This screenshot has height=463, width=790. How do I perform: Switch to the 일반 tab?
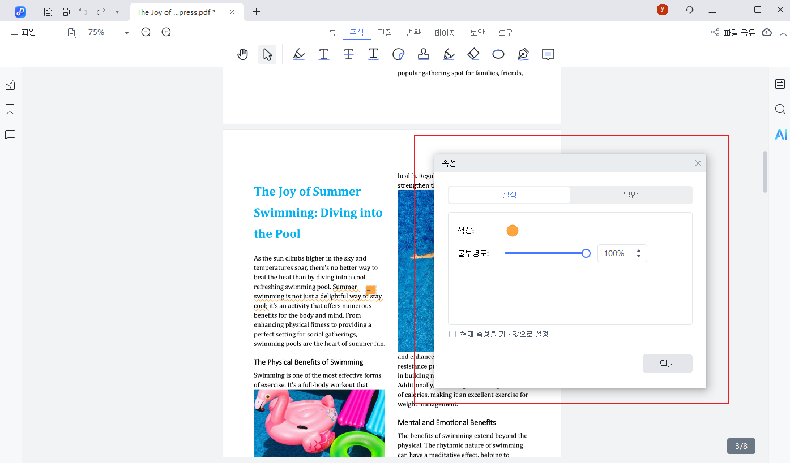(x=631, y=195)
